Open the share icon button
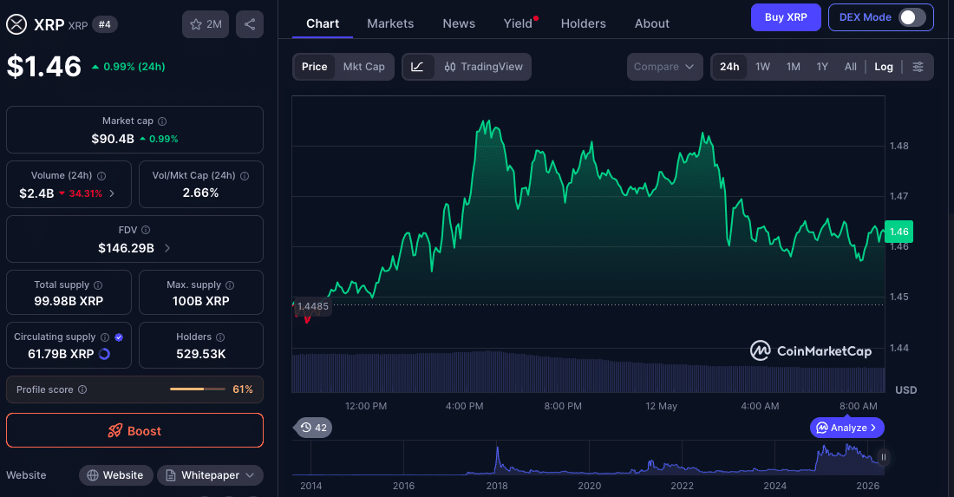Viewport: 954px width, 497px height. pyautogui.click(x=250, y=24)
